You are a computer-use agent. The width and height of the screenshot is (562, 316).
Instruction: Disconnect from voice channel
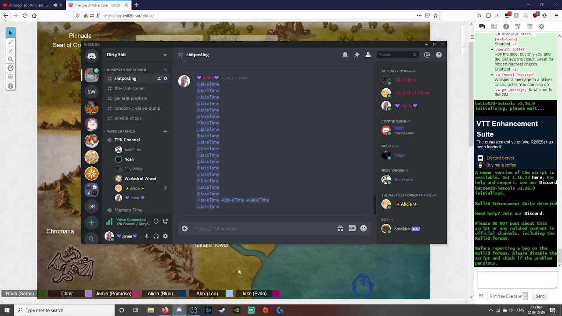[x=165, y=221]
